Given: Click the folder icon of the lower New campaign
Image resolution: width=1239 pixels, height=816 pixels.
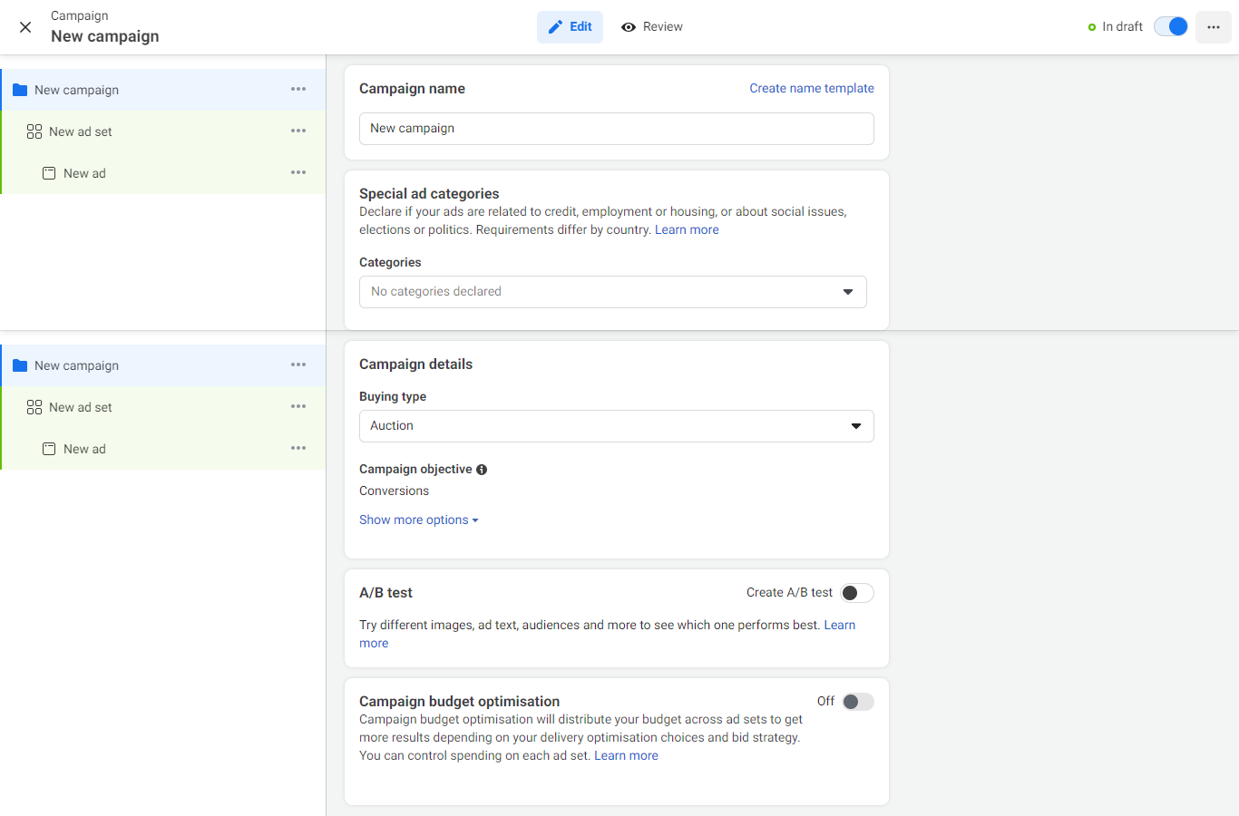Looking at the screenshot, I should 20,365.
